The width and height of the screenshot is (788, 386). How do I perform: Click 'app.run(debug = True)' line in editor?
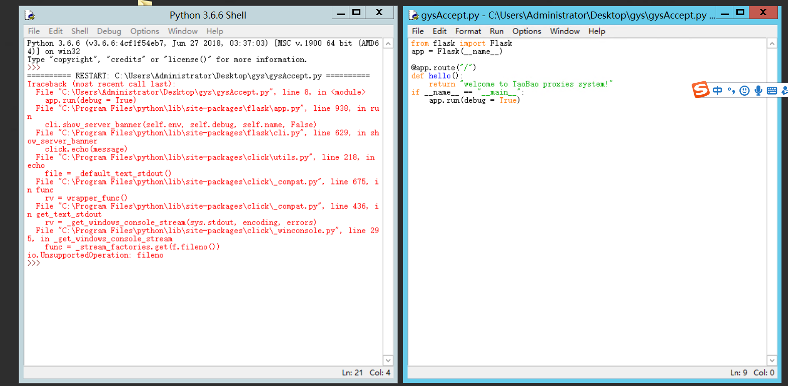point(474,100)
